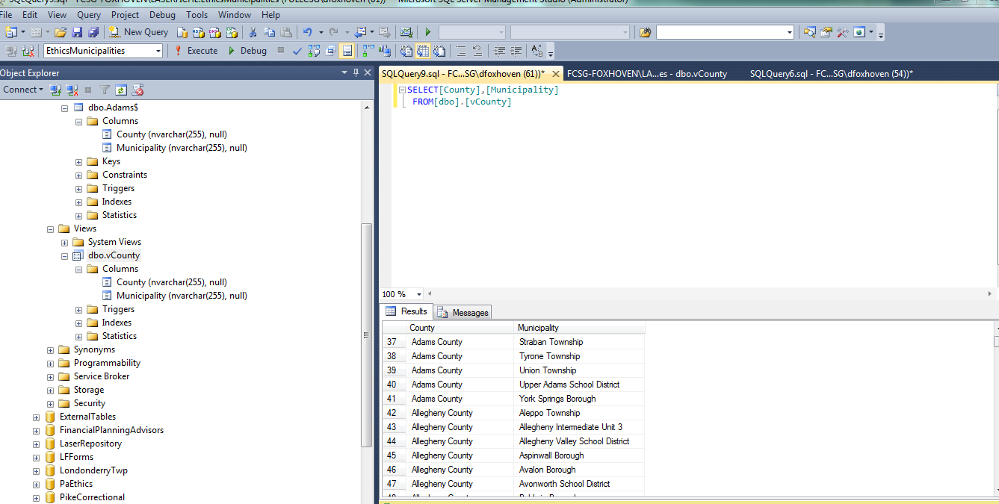This screenshot has width=999, height=504.
Task: Collapse the dbo.vCounty view node
Action: (x=65, y=255)
